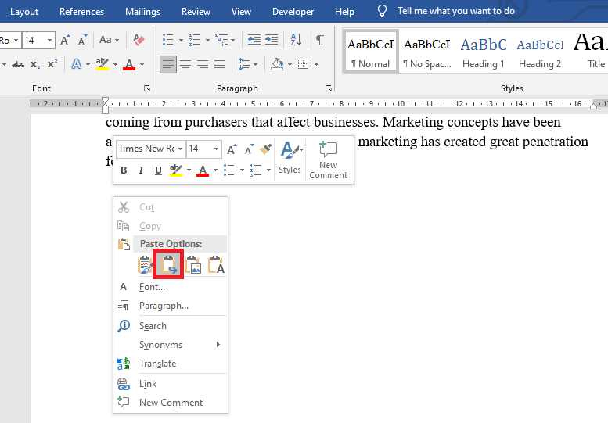
Task: Apply Heading 1 style
Action: click(484, 52)
